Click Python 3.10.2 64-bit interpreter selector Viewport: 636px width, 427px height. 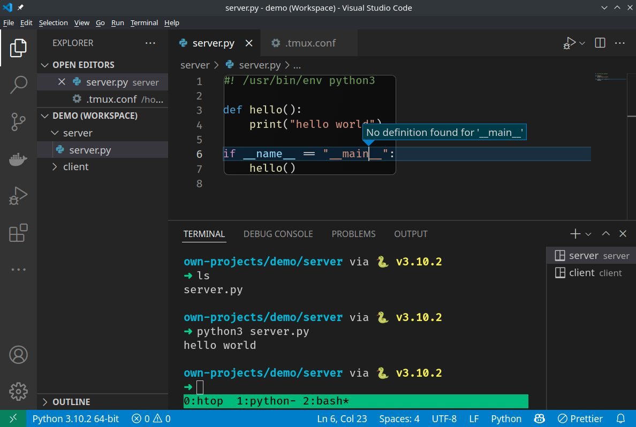click(75, 418)
